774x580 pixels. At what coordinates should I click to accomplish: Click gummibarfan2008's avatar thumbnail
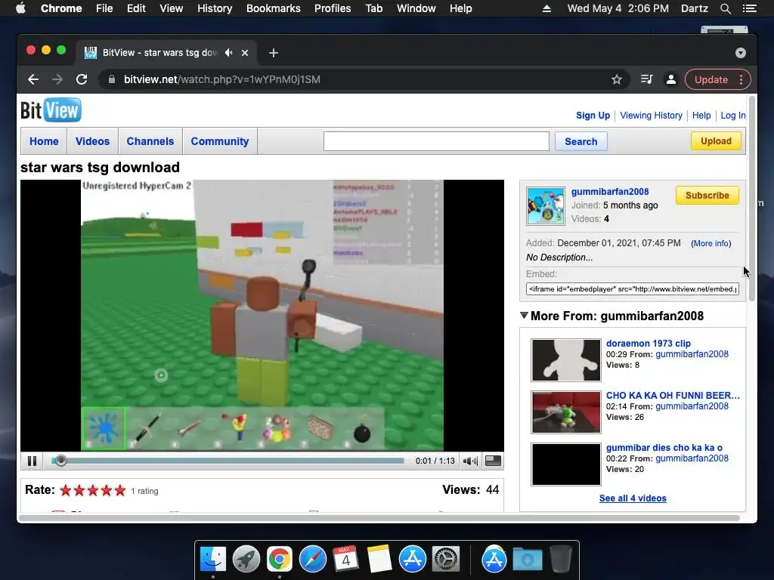coord(546,206)
